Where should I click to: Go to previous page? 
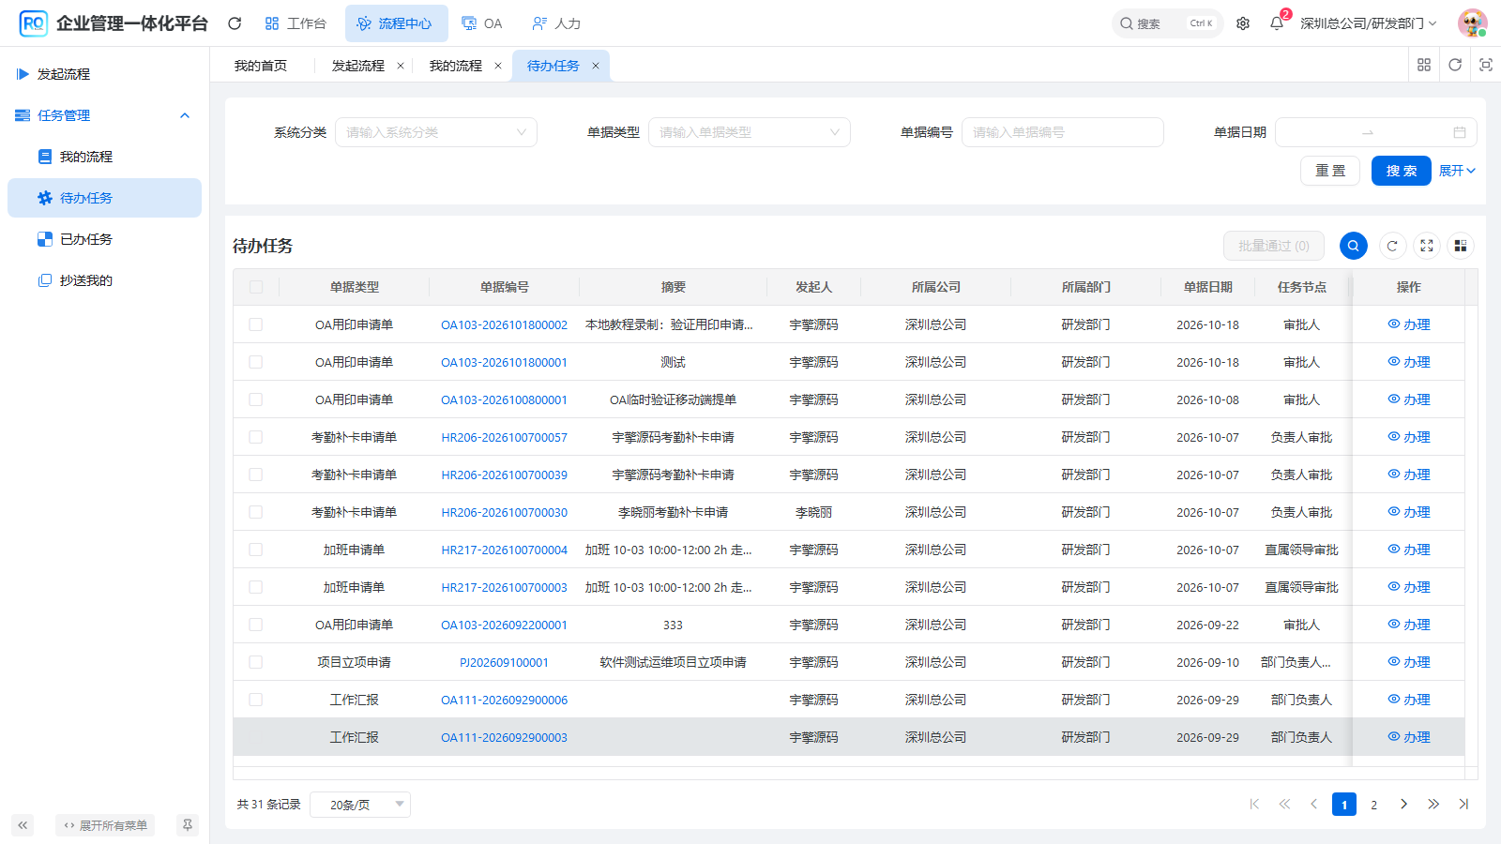click(1314, 805)
